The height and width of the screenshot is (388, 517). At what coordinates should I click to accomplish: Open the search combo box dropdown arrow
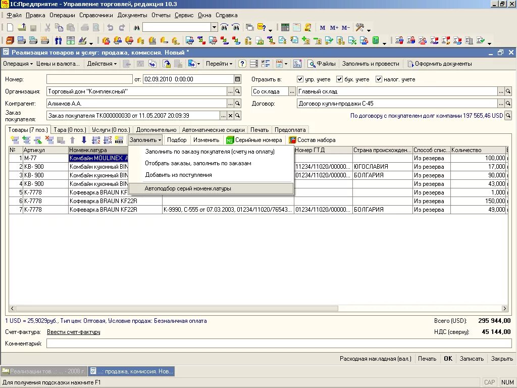[x=214, y=27]
